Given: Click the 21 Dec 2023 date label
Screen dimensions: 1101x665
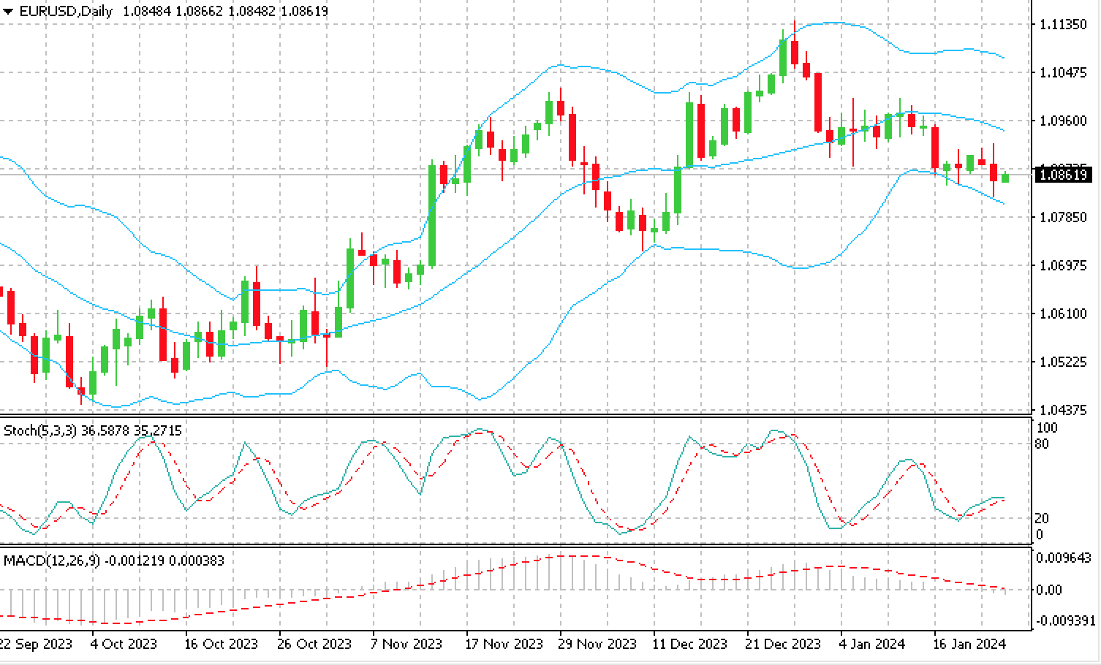Looking at the screenshot, I should point(784,644).
